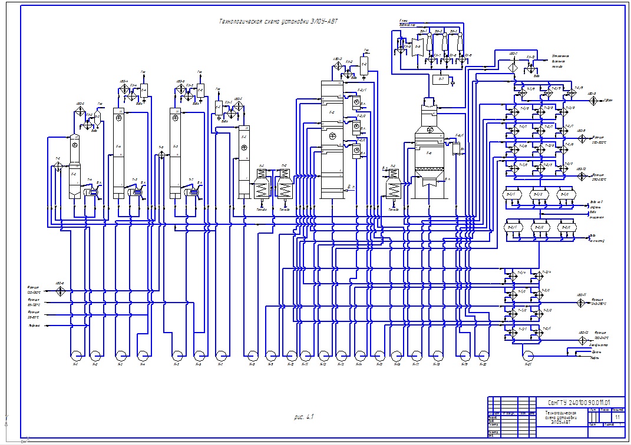Select the pump symbol labeled Н-14

tap(360, 356)
